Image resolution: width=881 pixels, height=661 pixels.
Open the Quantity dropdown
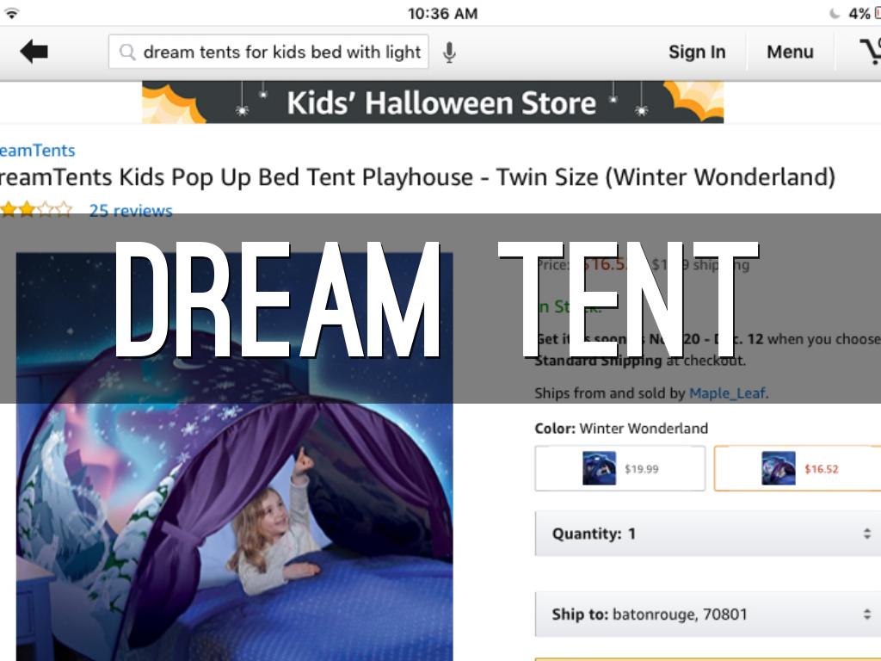pyautogui.click(x=708, y=534)
